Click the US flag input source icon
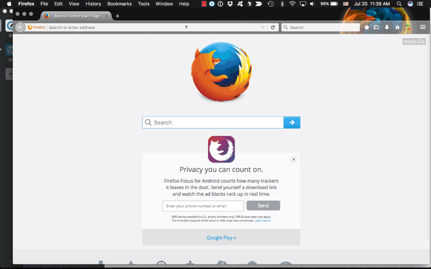 click(346, 4)
